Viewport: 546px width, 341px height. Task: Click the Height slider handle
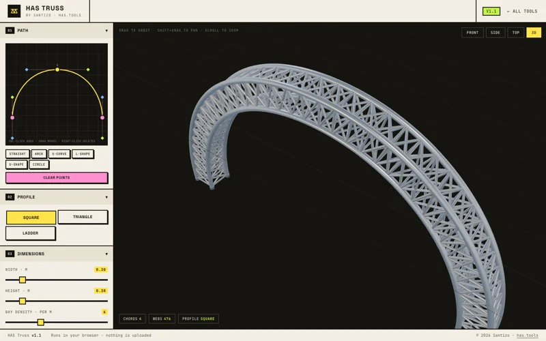tap(23, 301)
